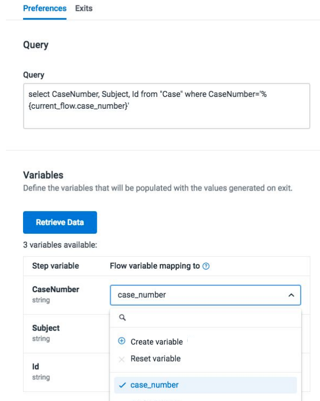
Task: Choose the Create variable option
Action: 157,342
